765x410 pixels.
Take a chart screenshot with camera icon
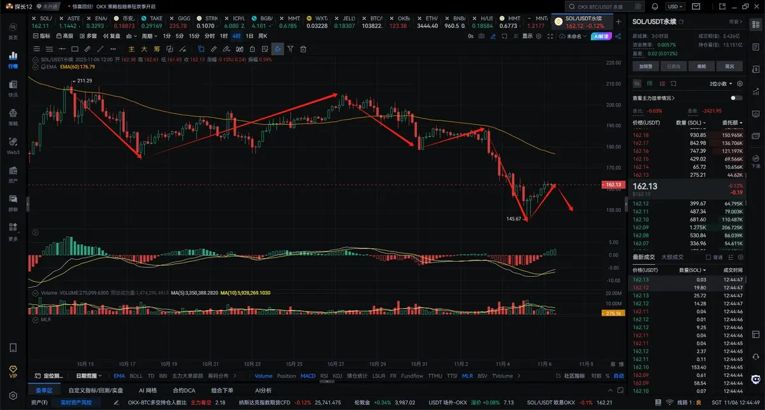click(x=481, y=36)
